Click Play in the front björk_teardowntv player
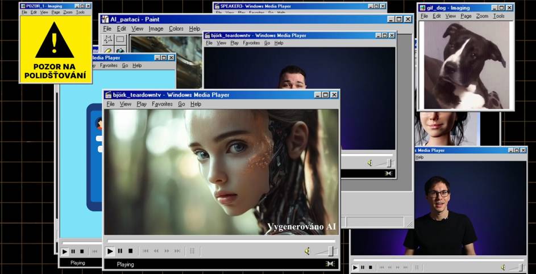 [x=110, y=251]
